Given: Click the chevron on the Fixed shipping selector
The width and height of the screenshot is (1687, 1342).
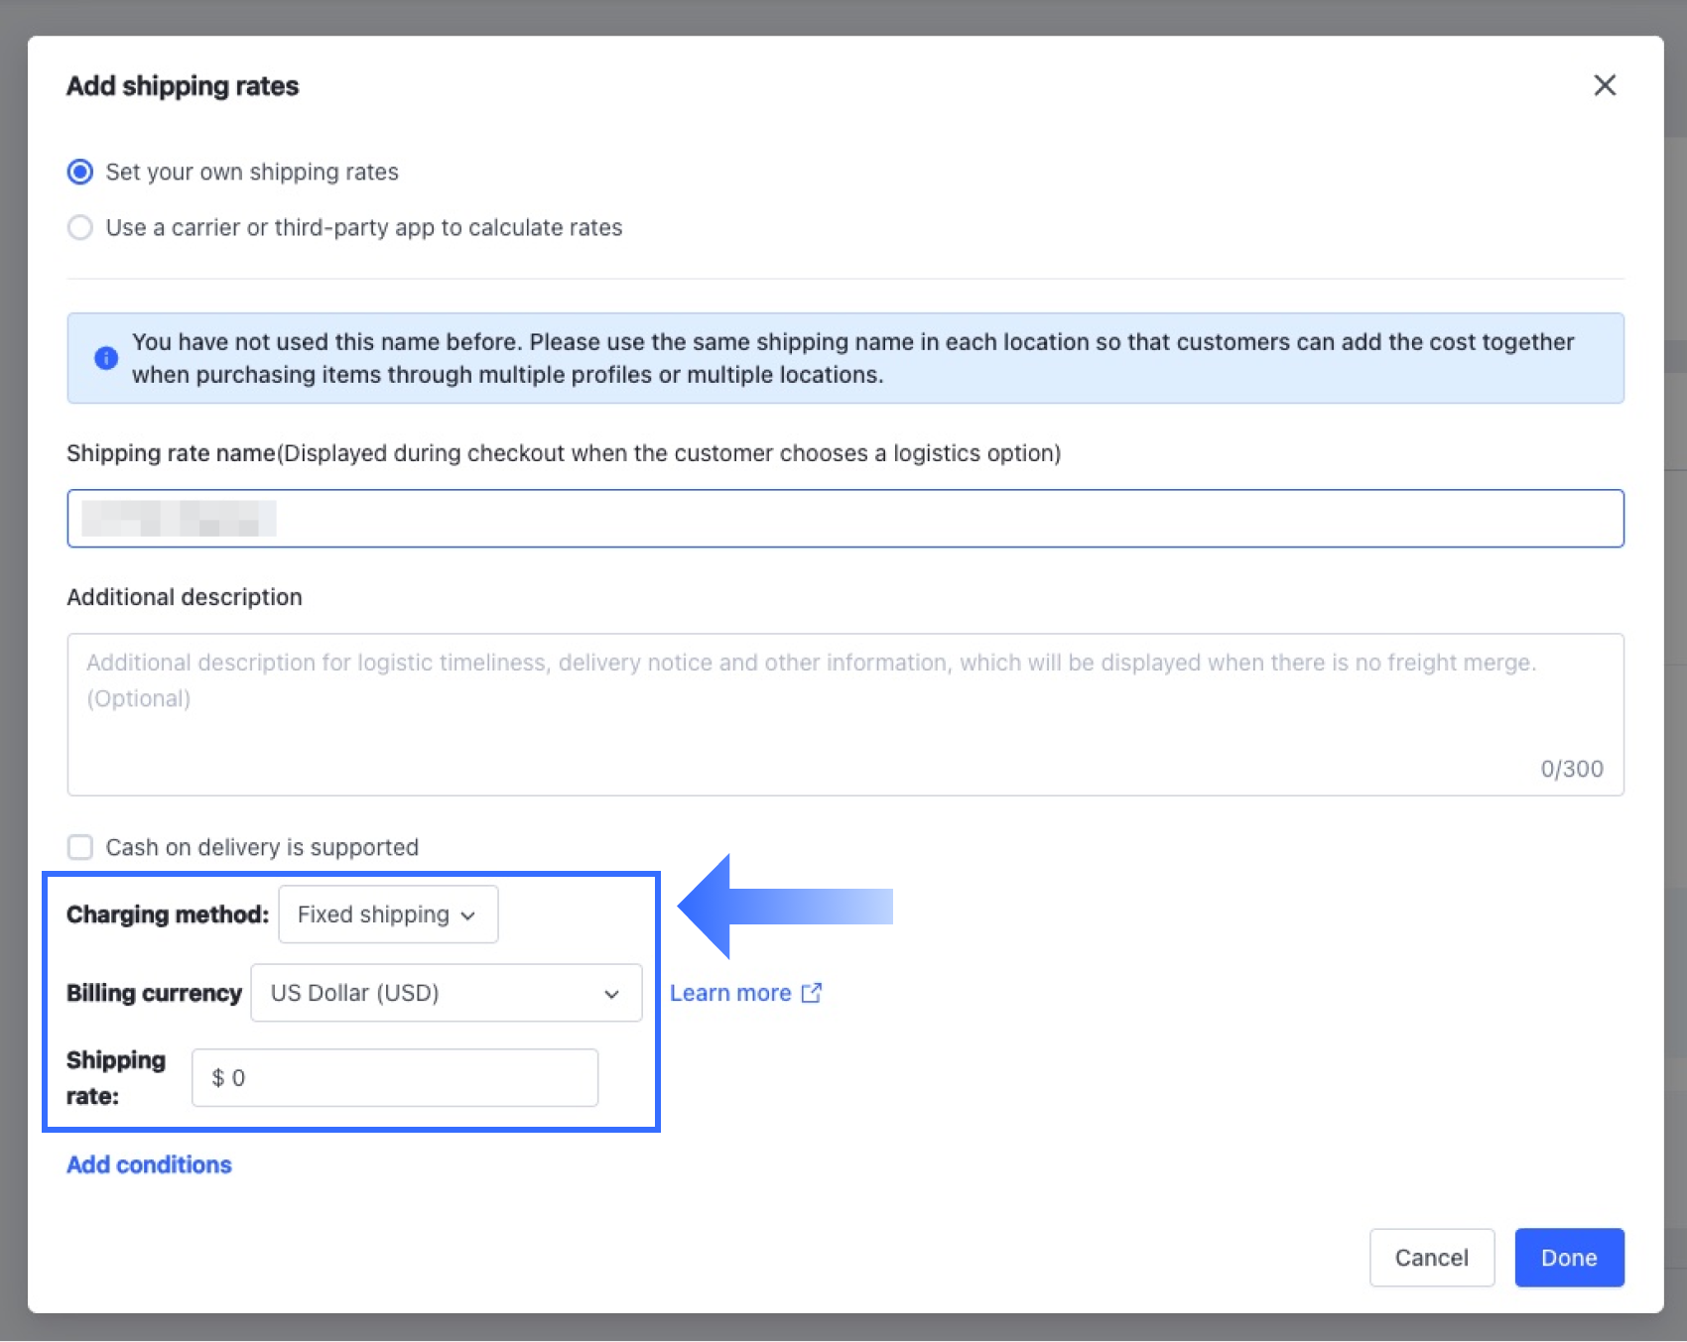Looking at the screenshot, I should tap(468, 915).
